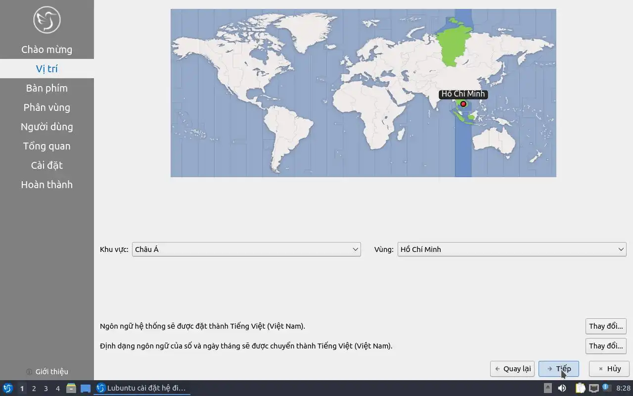Viewport: 633px width, 396px height.
Task: Click the show desktop taskbar icon
Action: [x=86, y=388]
